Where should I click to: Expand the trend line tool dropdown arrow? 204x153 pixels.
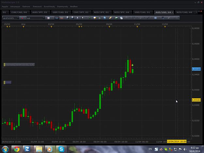pyautogui.click(x=152, y=18)
